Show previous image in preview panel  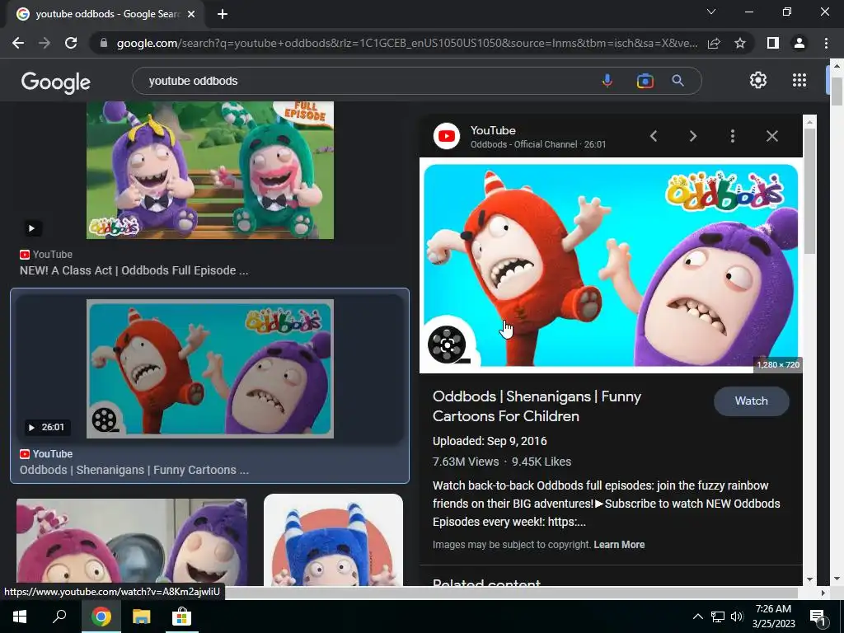point(654,136)
